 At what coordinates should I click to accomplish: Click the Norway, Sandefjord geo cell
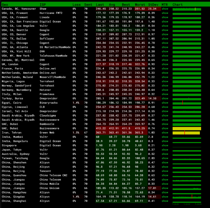[16, 86]
